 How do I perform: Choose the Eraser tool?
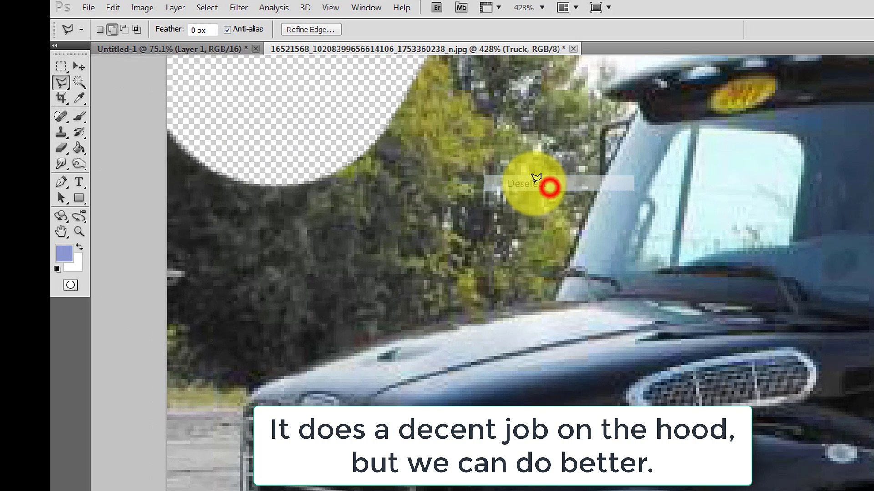pyautogui.click(x=61, y=148)
